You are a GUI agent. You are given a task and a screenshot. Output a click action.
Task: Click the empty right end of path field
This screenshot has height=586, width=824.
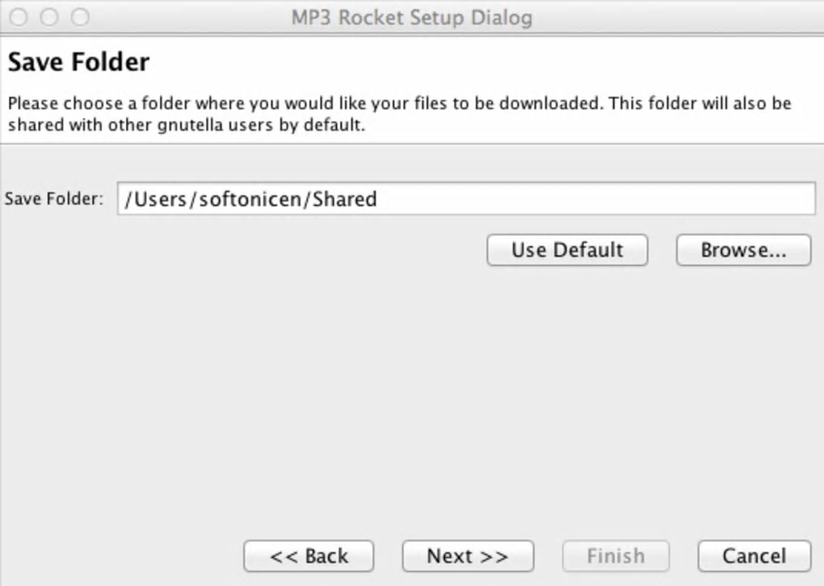click(727, 199)
